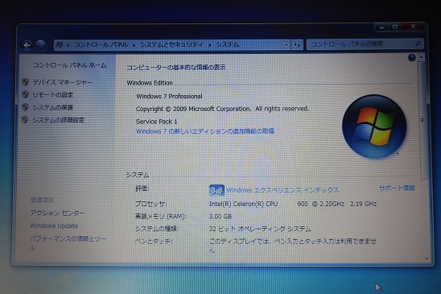Select the システムとセキュリティ breadcrumb item
This screenshot has height=294, width=441.
point(171,44)
